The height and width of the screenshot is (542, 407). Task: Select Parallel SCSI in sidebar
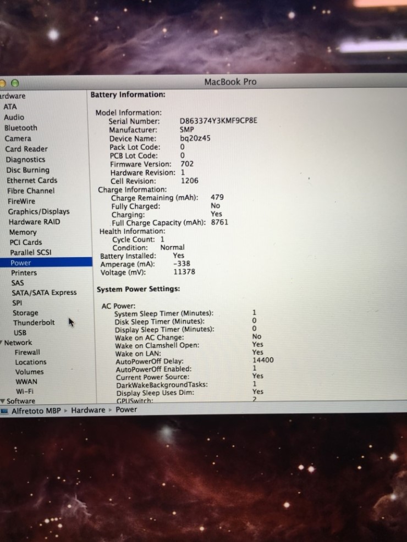click(30, 253)
